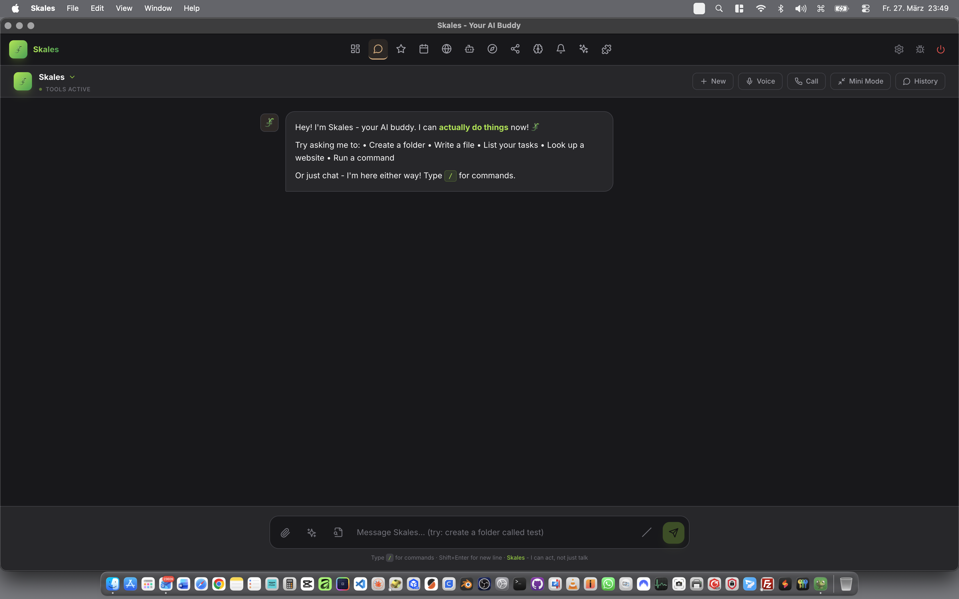Click the paperclip attach file icon
This screenshot has width=959, height=599.
[x=285, y=533]
